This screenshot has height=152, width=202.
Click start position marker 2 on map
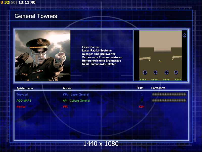pos(176,72)
